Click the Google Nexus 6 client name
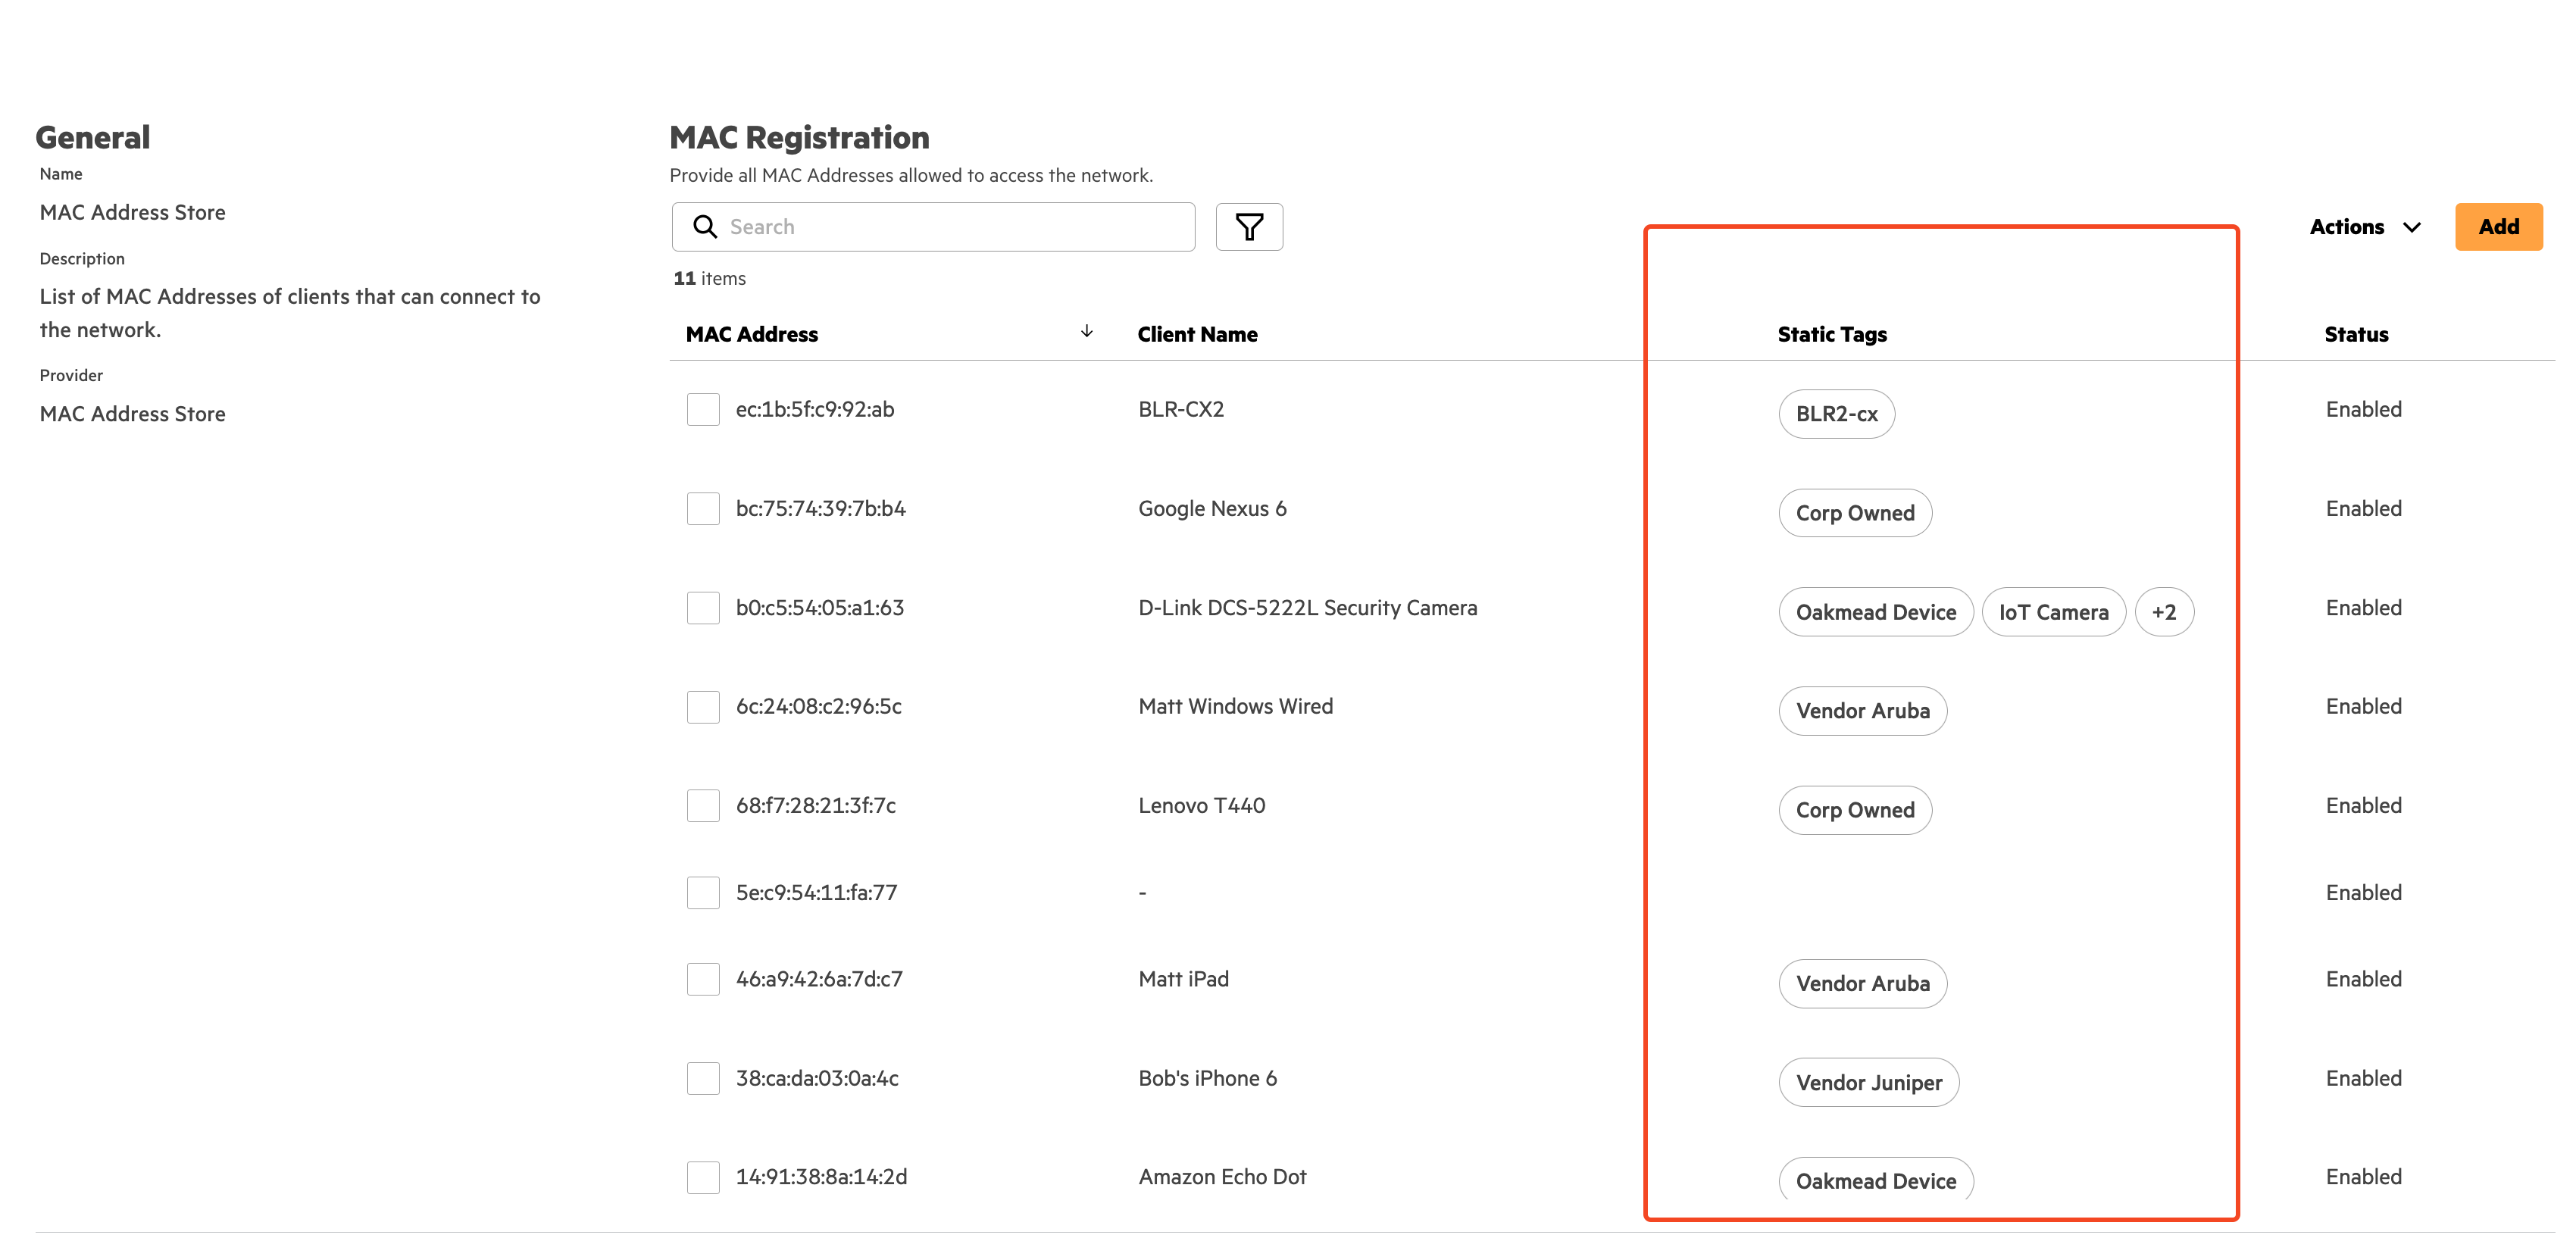Viewport: 2576px width, 1238px height. point(1212,508)
